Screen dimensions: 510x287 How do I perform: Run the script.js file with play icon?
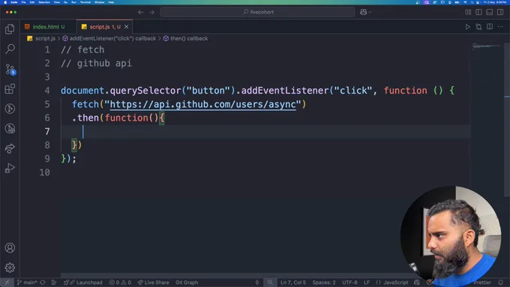[x=467, y=27]
